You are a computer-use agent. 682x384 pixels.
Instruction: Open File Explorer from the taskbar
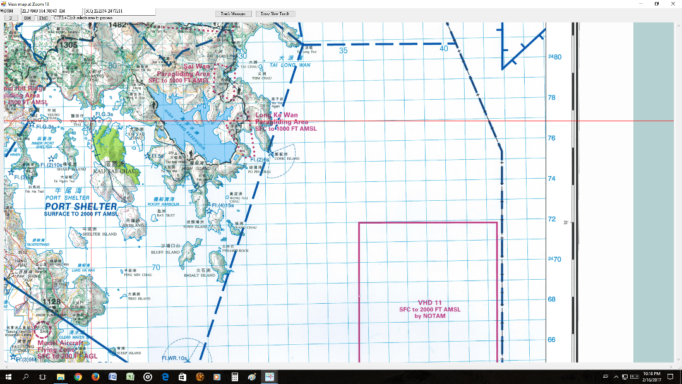pyautogui.click(x=61, y=376)
